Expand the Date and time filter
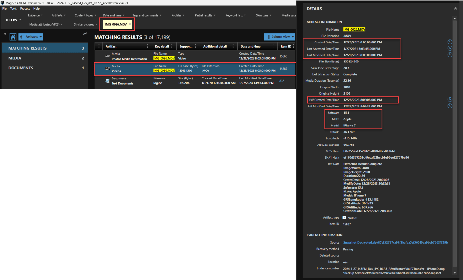The image size is (463, 280). [113, 15]
